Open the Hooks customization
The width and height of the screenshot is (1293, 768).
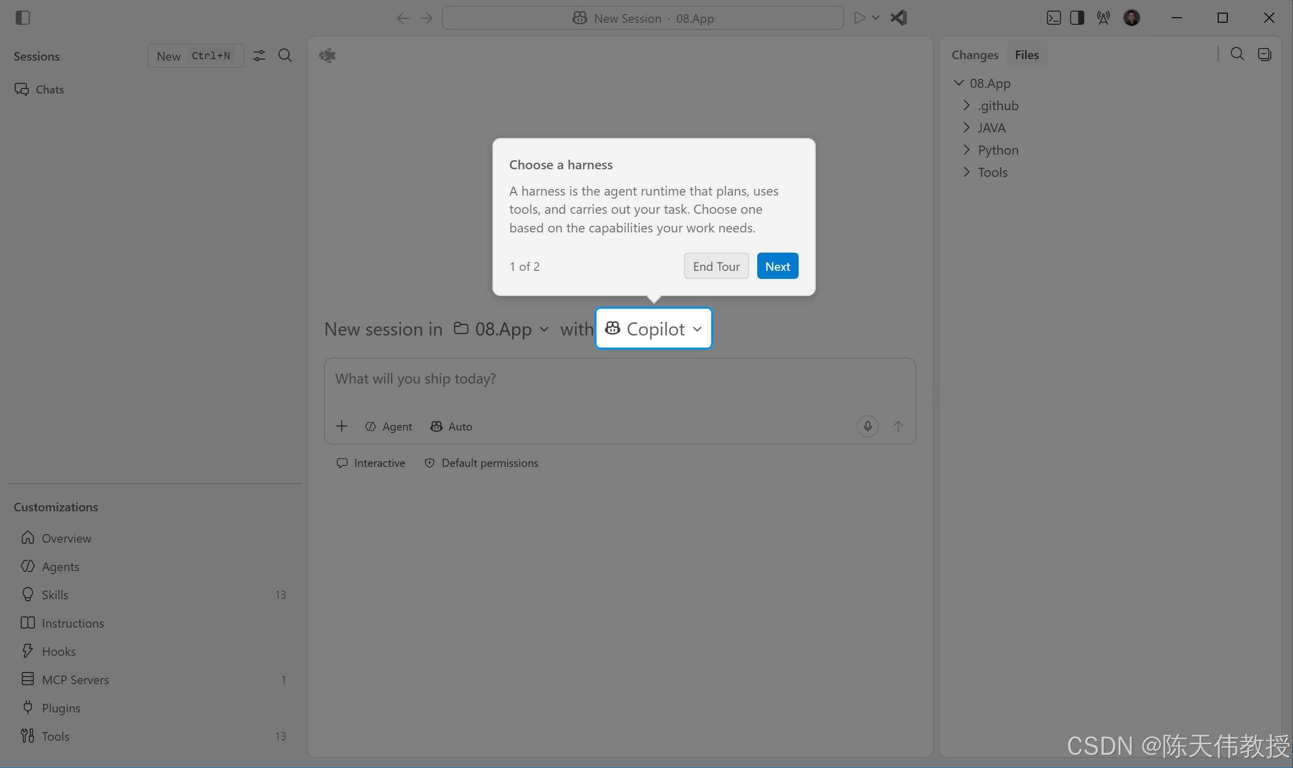pos(154,652)
